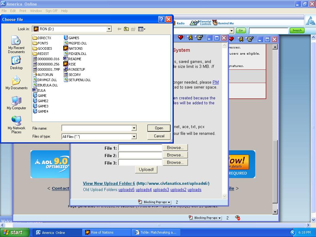
Task: Click the dialog's help question mark
Action: click(x=161, y=19)
